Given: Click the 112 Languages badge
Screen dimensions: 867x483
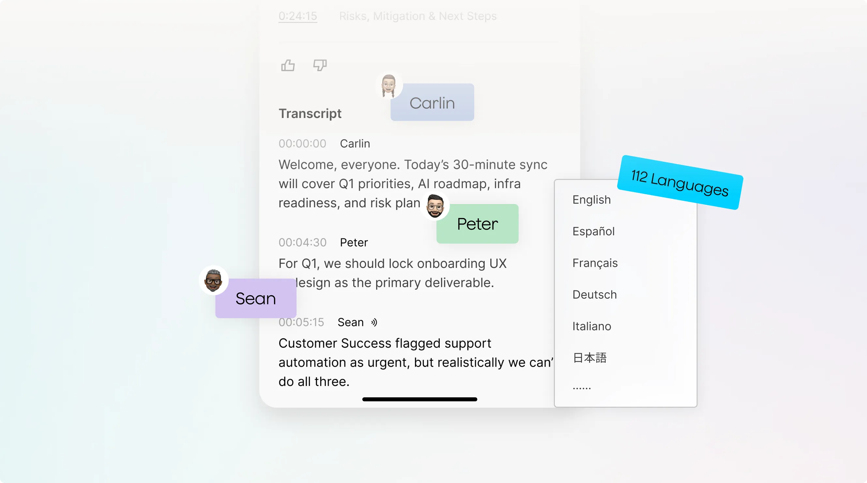Looking at the screenshot, I should (679, 182).
